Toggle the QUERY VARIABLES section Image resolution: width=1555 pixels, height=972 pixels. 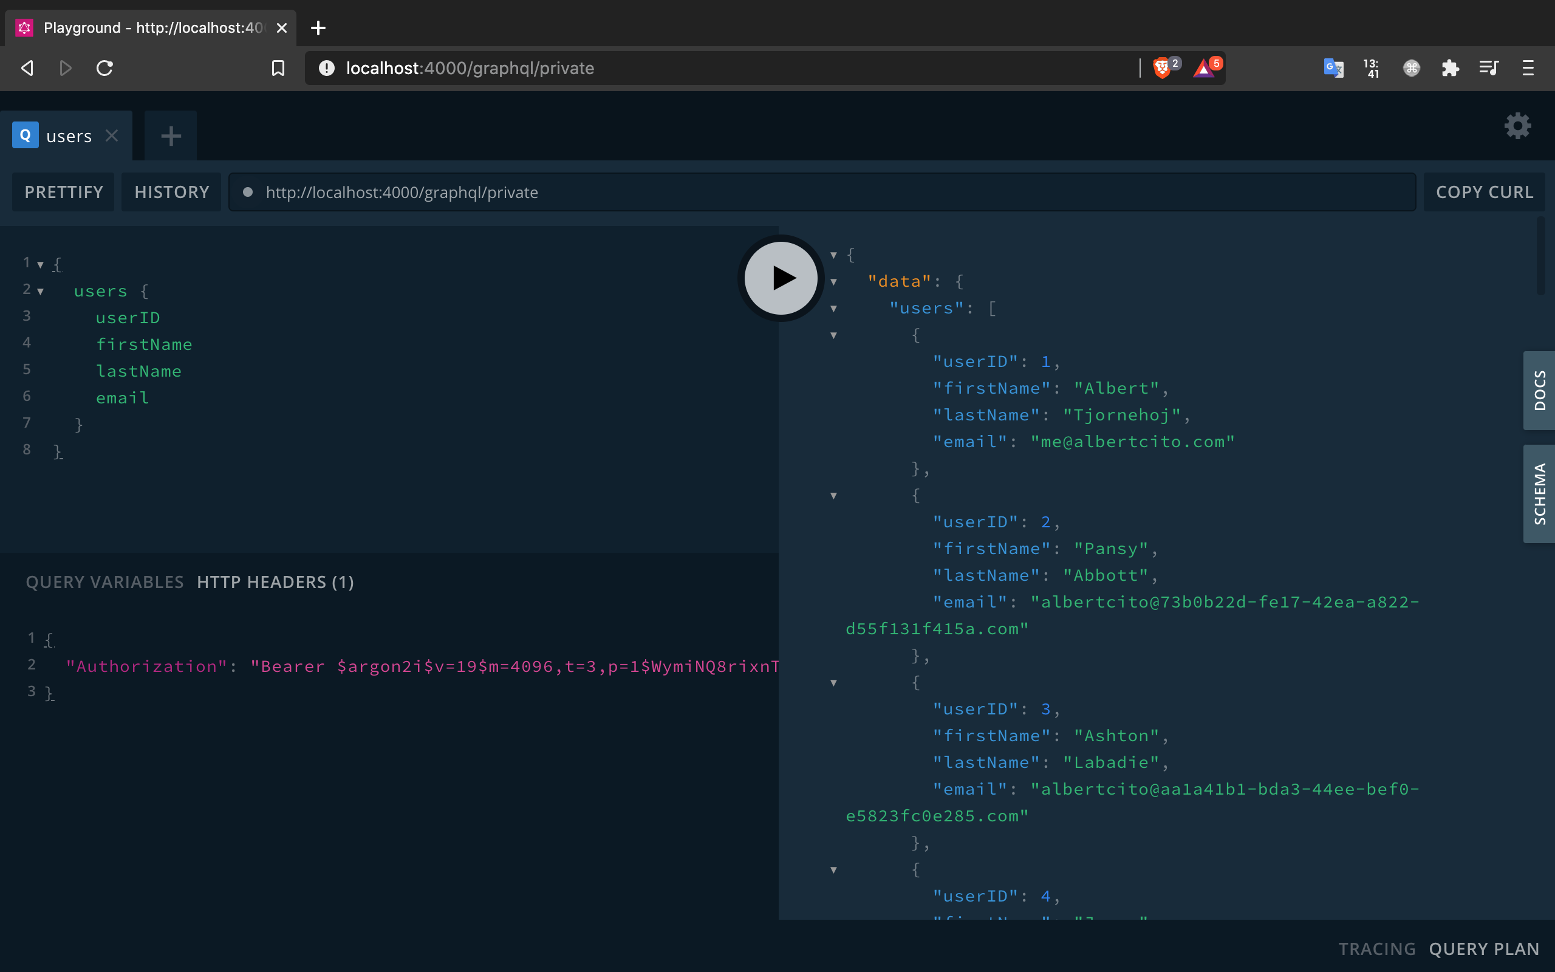[103, 583]
